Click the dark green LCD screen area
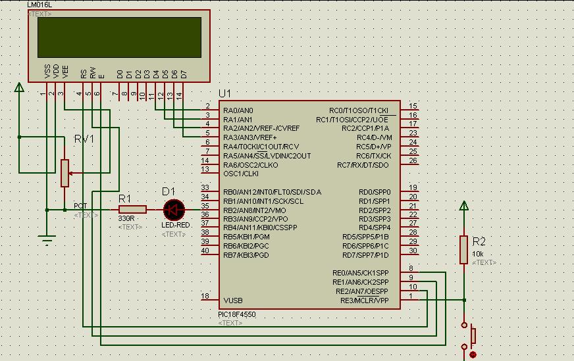This screenshot has height=361, width=574. [119, 37]
